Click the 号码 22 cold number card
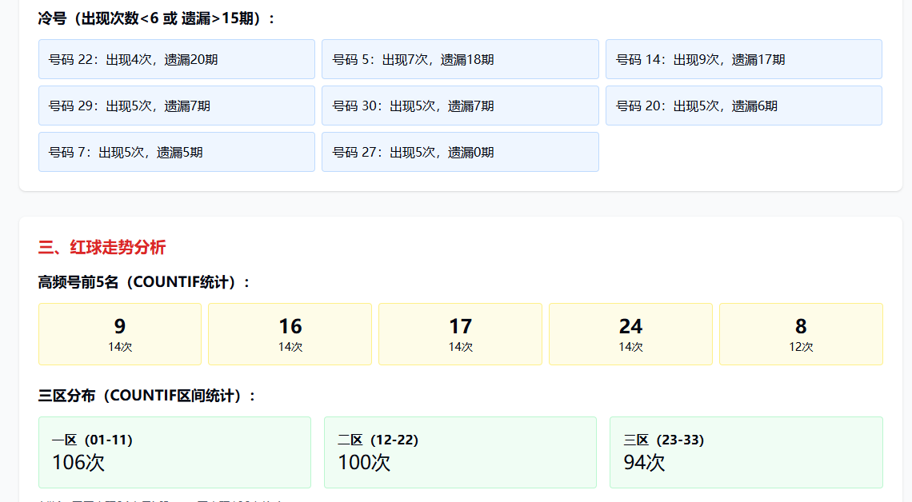Screen dimensions: 912x502 pos(176,59)
